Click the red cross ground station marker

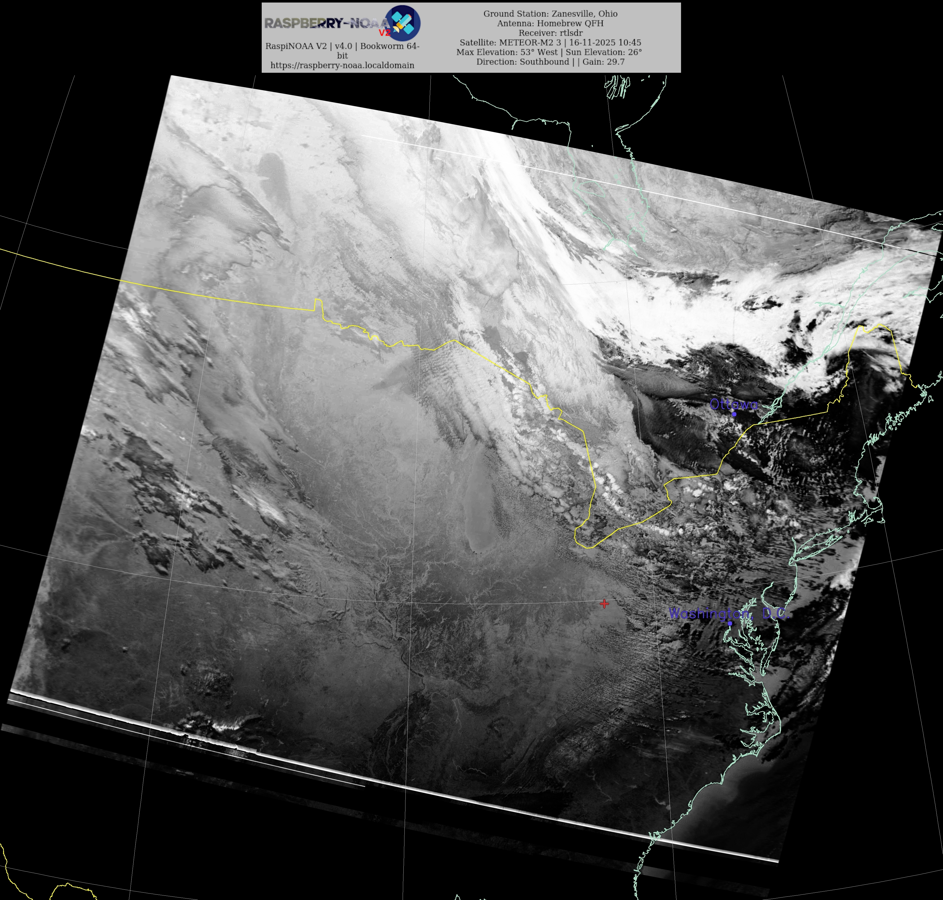(604, 604)
